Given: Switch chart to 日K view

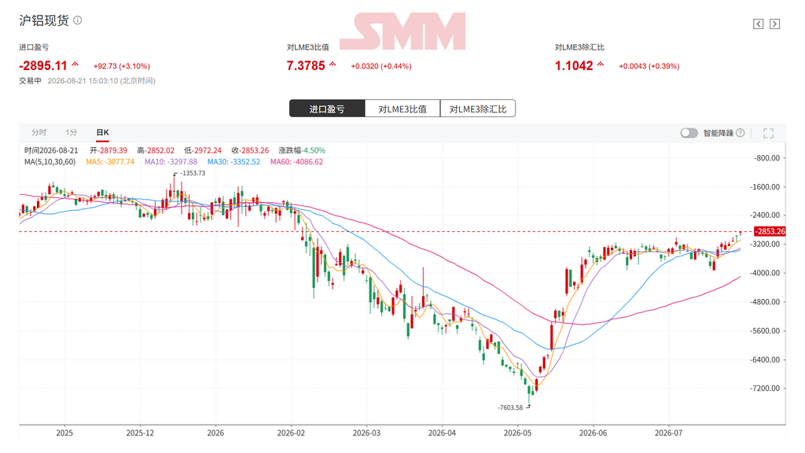Looking at the screenshot, I should [x=103, y=132].
